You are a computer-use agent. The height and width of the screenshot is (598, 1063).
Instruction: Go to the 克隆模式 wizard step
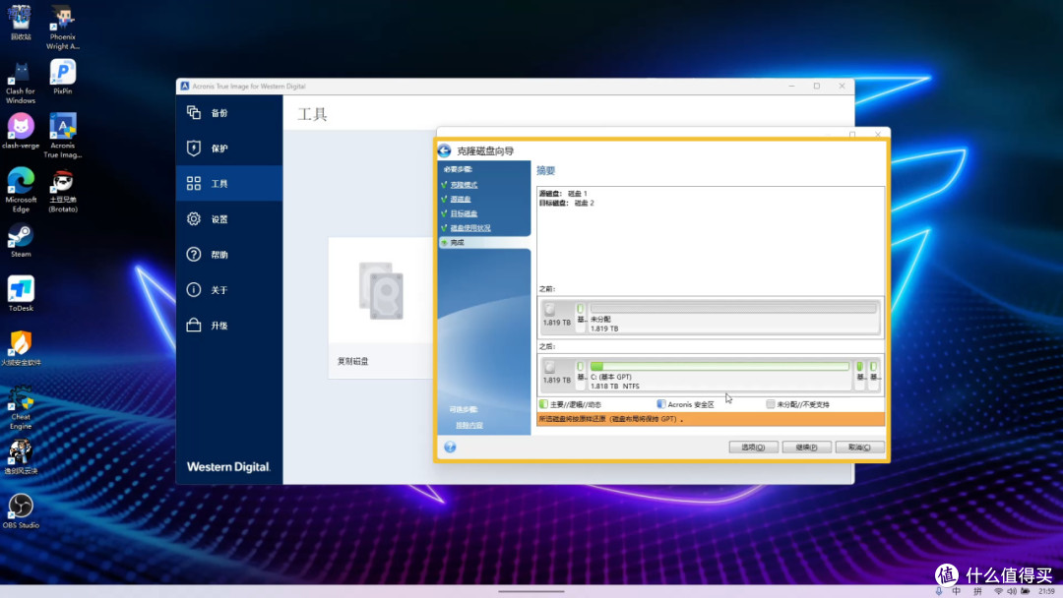[464, 185]
